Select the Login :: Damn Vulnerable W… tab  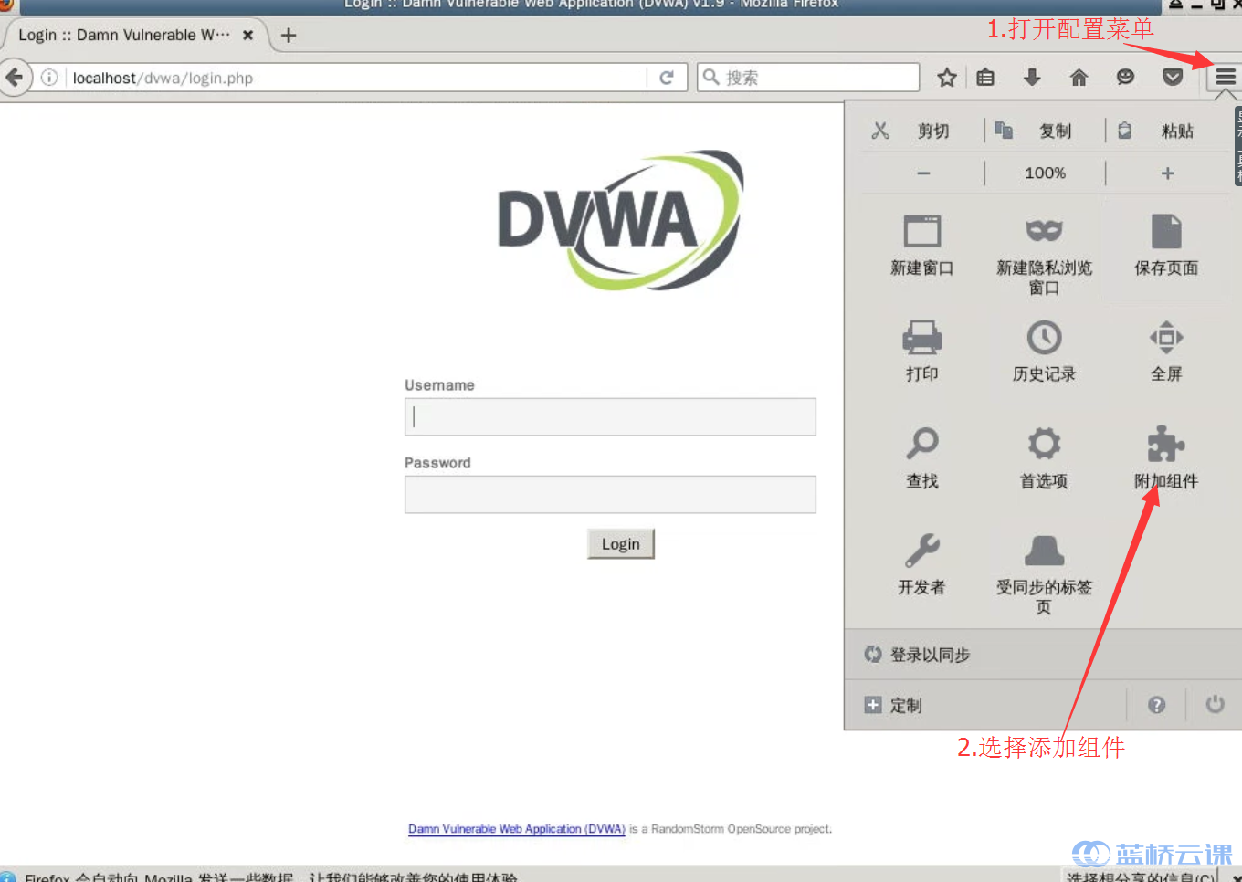(135, 35)
